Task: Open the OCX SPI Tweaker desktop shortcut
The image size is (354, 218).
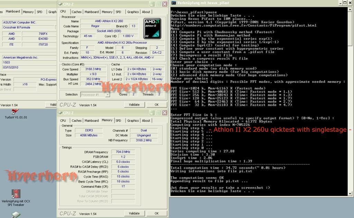Action: (16, 198)
